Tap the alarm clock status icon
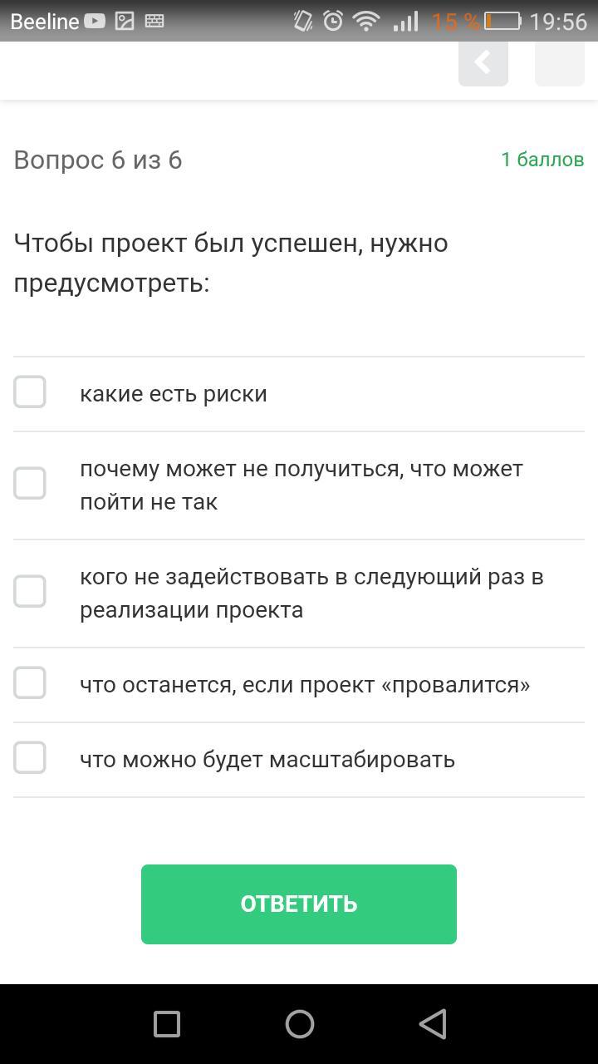Viewport: 598px width, 1064px height. tap(333, 21)
